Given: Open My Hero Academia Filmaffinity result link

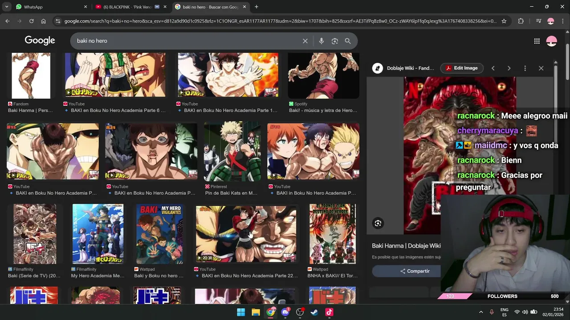Looking at the screenshot, I should click(98, 276).
